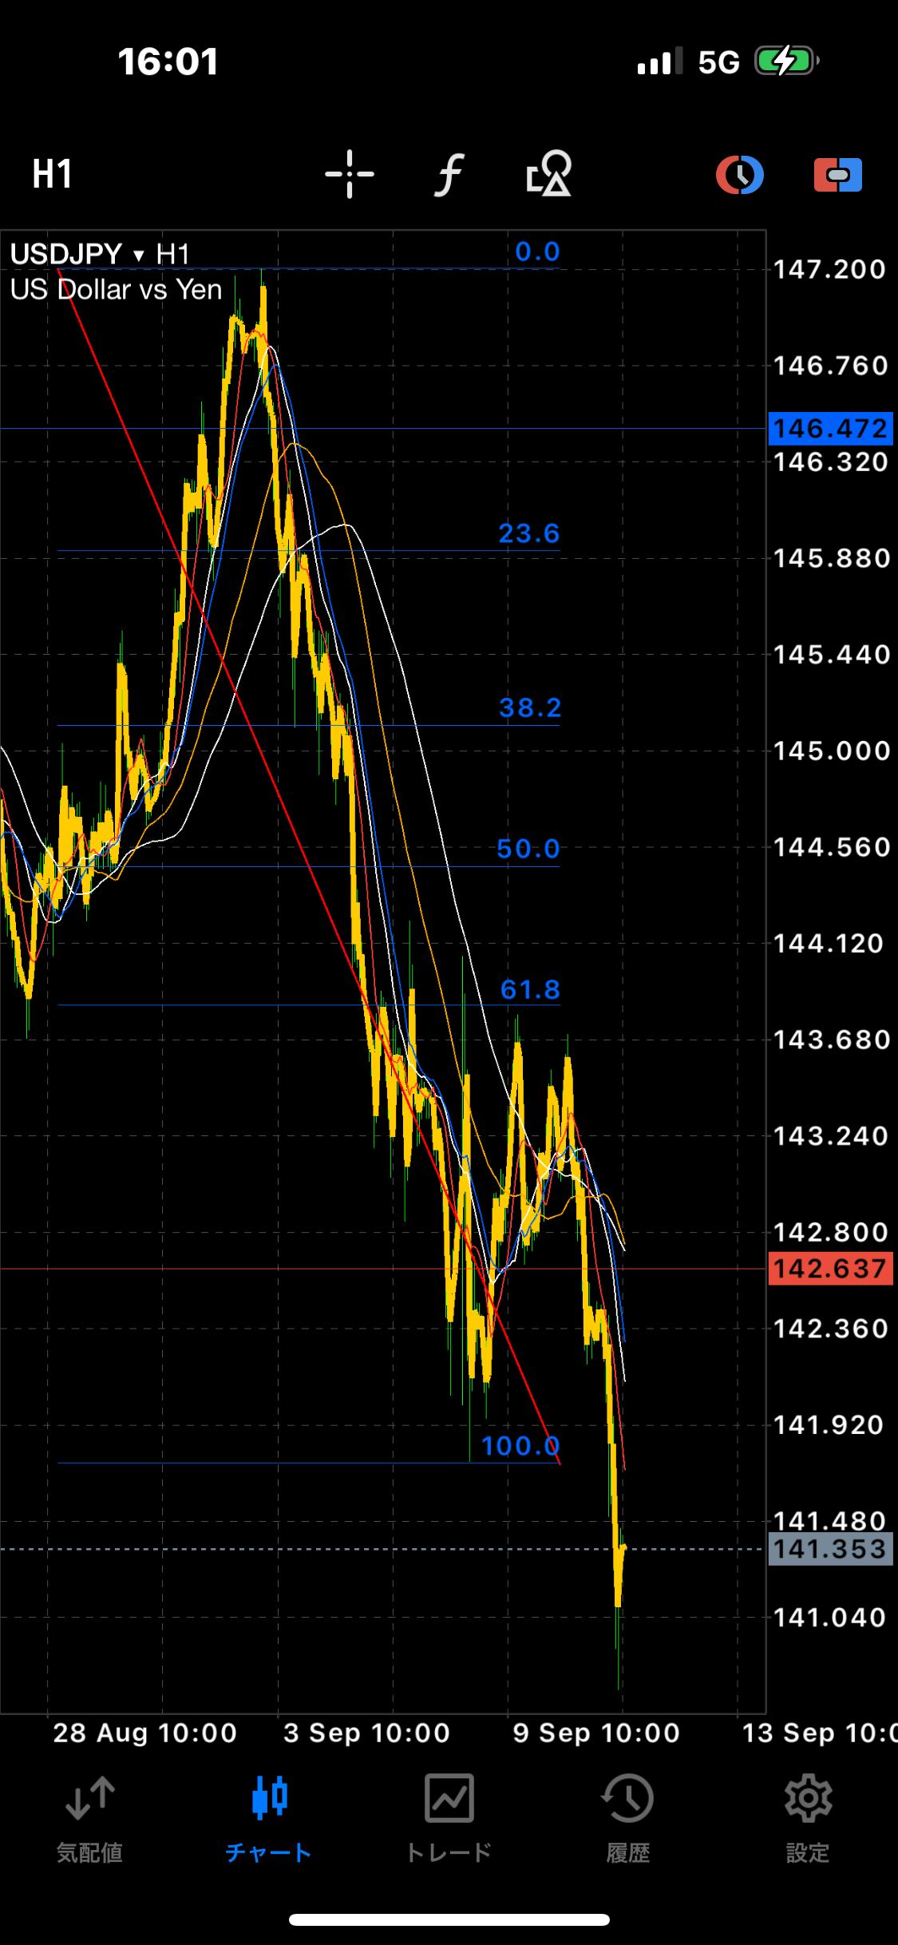Expand the USDJPY symbol dropdown arrow
Image resolution: width=898 pixels, height=1945 pixels.
[x=139, y=256]
